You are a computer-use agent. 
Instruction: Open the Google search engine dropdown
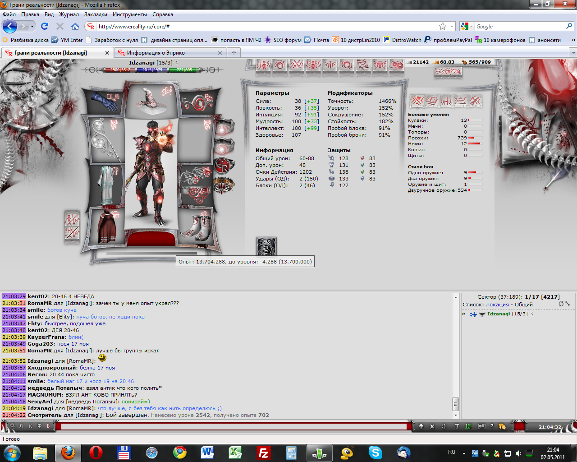pyautogui.click(x=467, y=27)
